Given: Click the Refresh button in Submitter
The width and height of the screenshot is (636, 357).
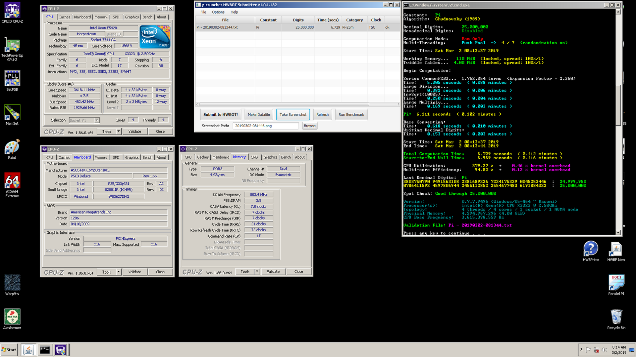Looking at the screenshot, I should click(322, 115).
